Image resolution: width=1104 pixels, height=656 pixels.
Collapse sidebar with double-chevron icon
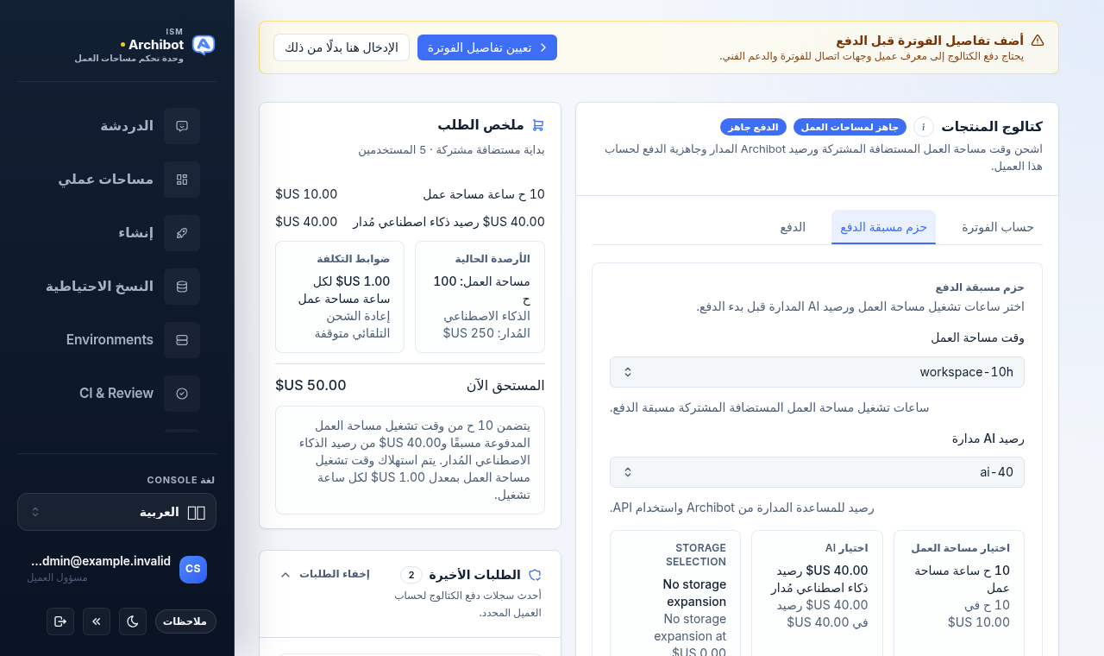tap(97, 621)
